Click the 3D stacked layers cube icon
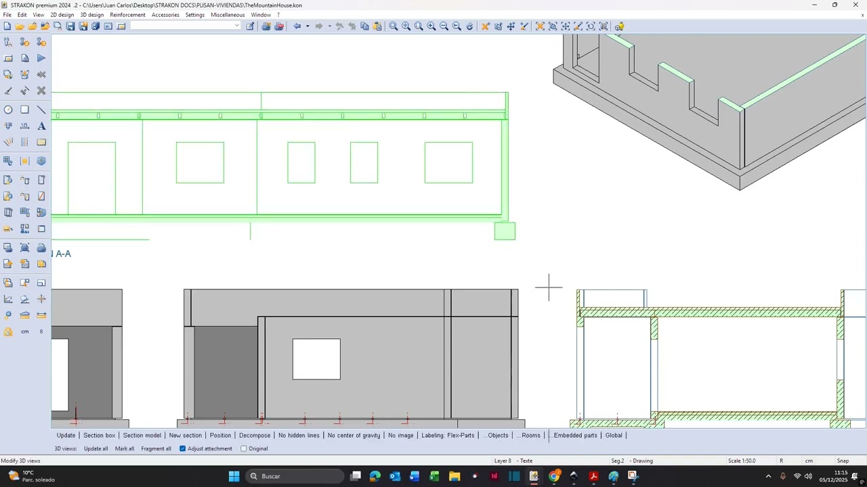The width and height of the screenshot is (867, 487). pos(41,161)
